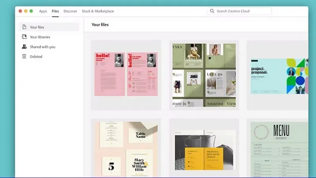Switch to the Files tab
Image resolution: width=316 pixels, height=178 pixels.
click(55, 11)
